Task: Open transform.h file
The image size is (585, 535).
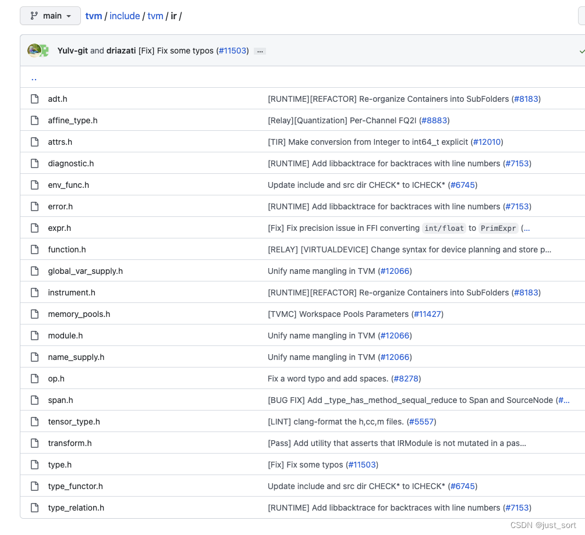Action: [70, 443]
